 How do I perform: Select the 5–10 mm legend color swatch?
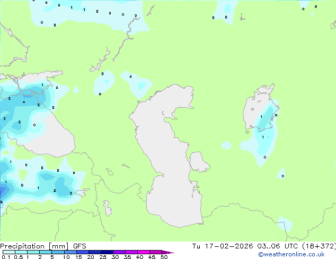pos(58,252)
